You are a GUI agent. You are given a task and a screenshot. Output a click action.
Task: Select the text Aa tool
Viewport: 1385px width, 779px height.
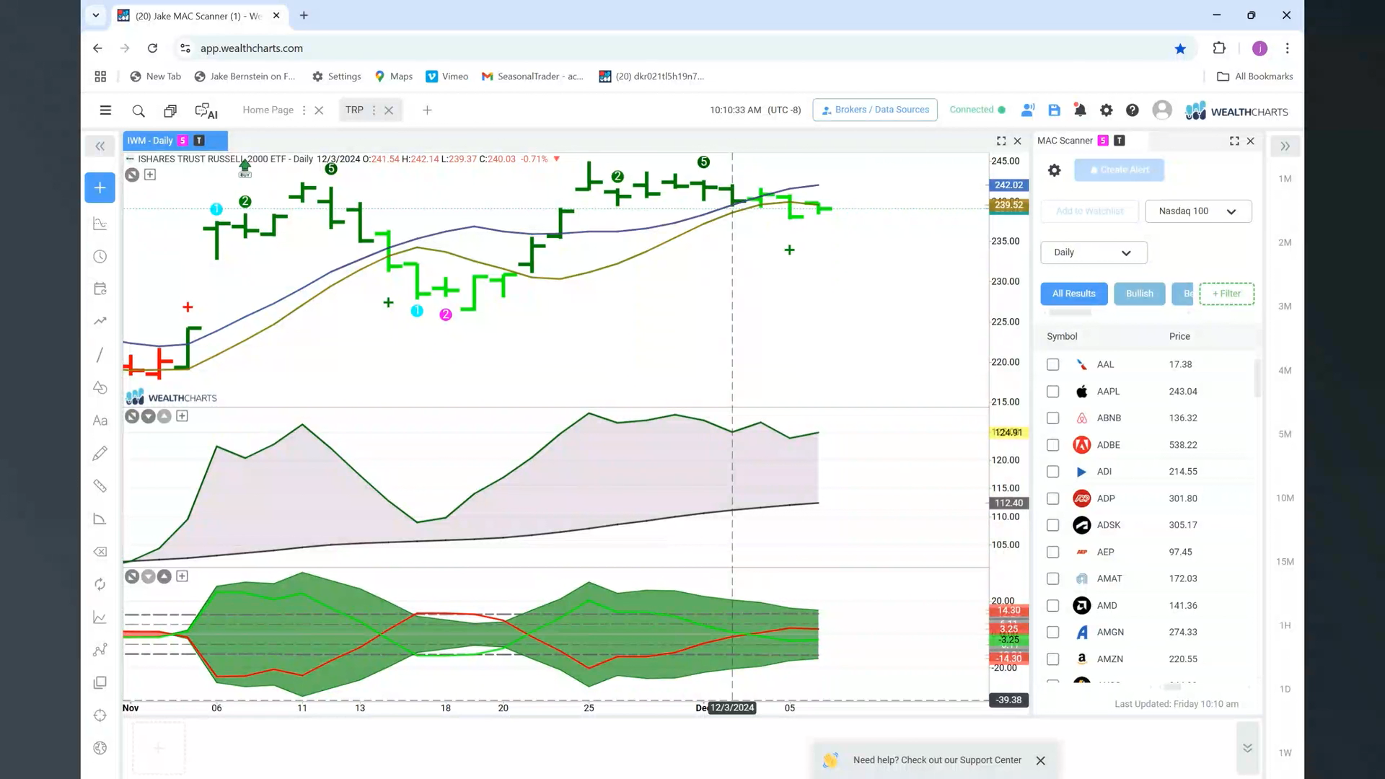(100, 421)
